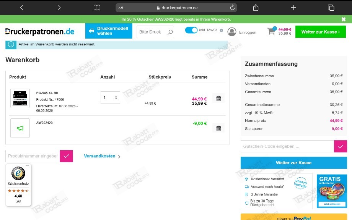Open the PG-545 XL BK product name

[x=47, y=93]
